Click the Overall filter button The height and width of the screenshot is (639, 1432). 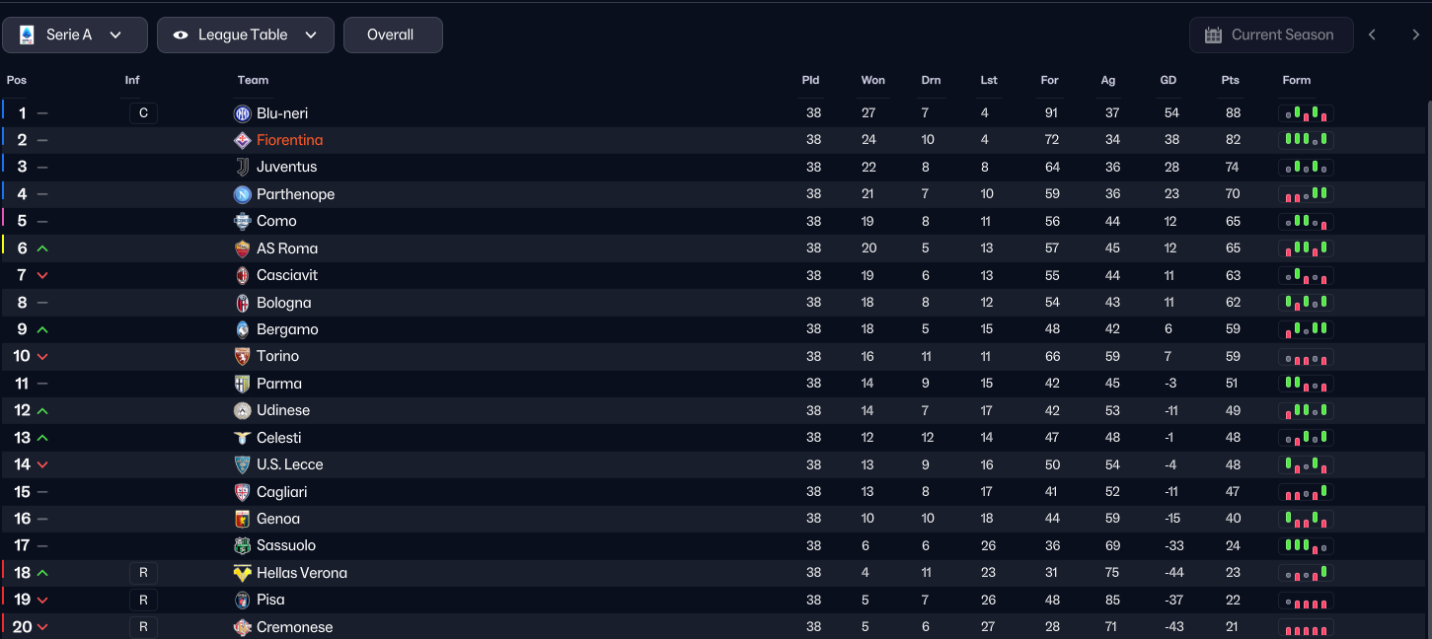point(392,35)
